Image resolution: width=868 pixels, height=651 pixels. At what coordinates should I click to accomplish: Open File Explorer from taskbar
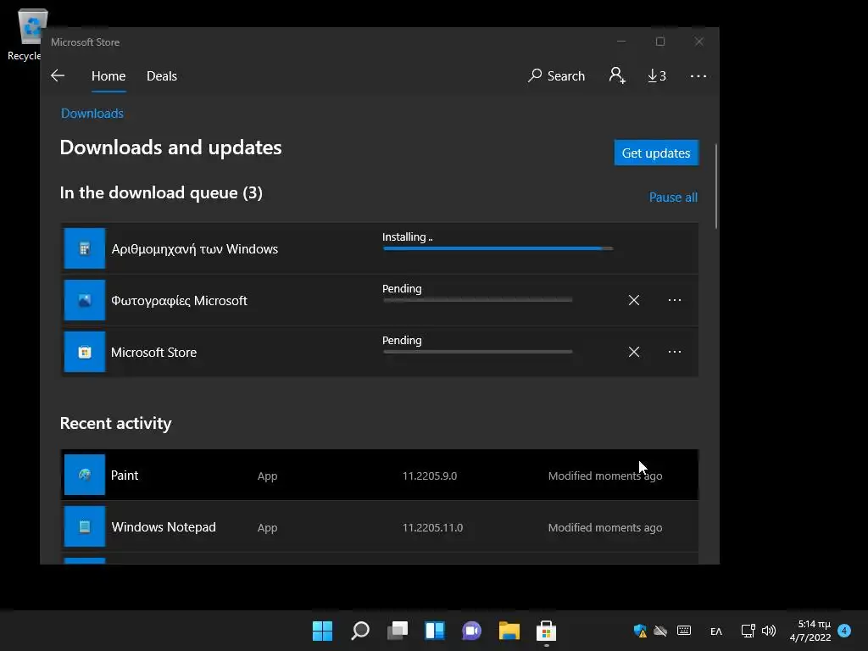point(509,631)
